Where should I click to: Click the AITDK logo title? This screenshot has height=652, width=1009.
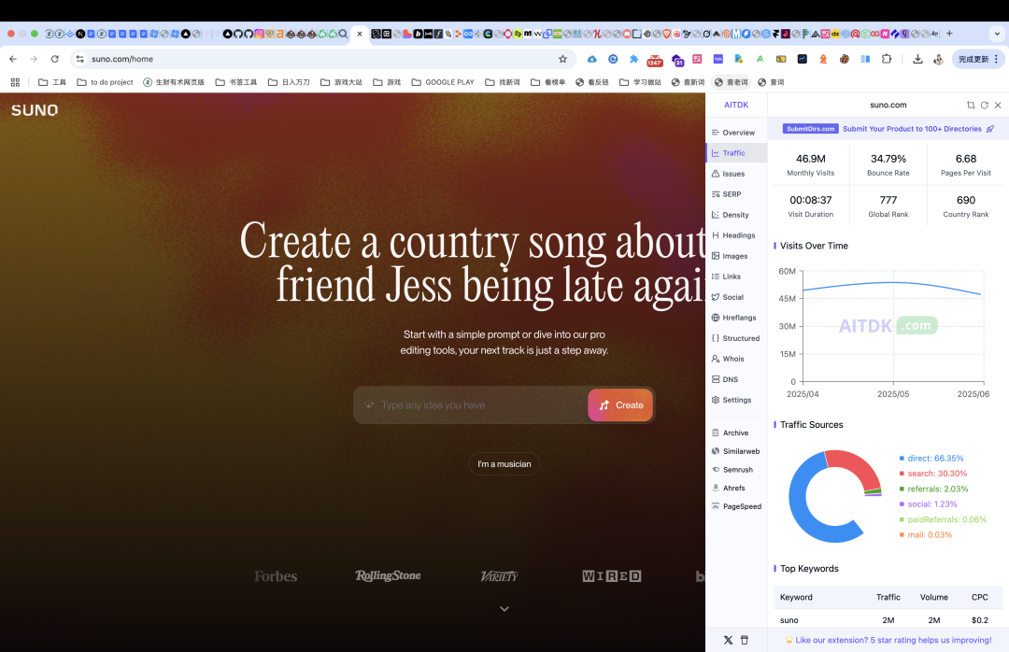[736, 105]
